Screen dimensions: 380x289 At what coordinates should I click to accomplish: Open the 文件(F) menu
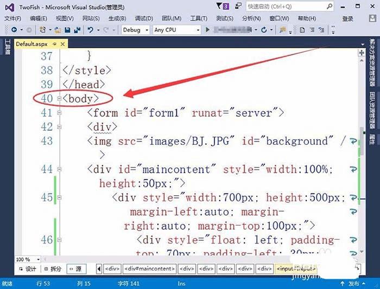[13, 18]
